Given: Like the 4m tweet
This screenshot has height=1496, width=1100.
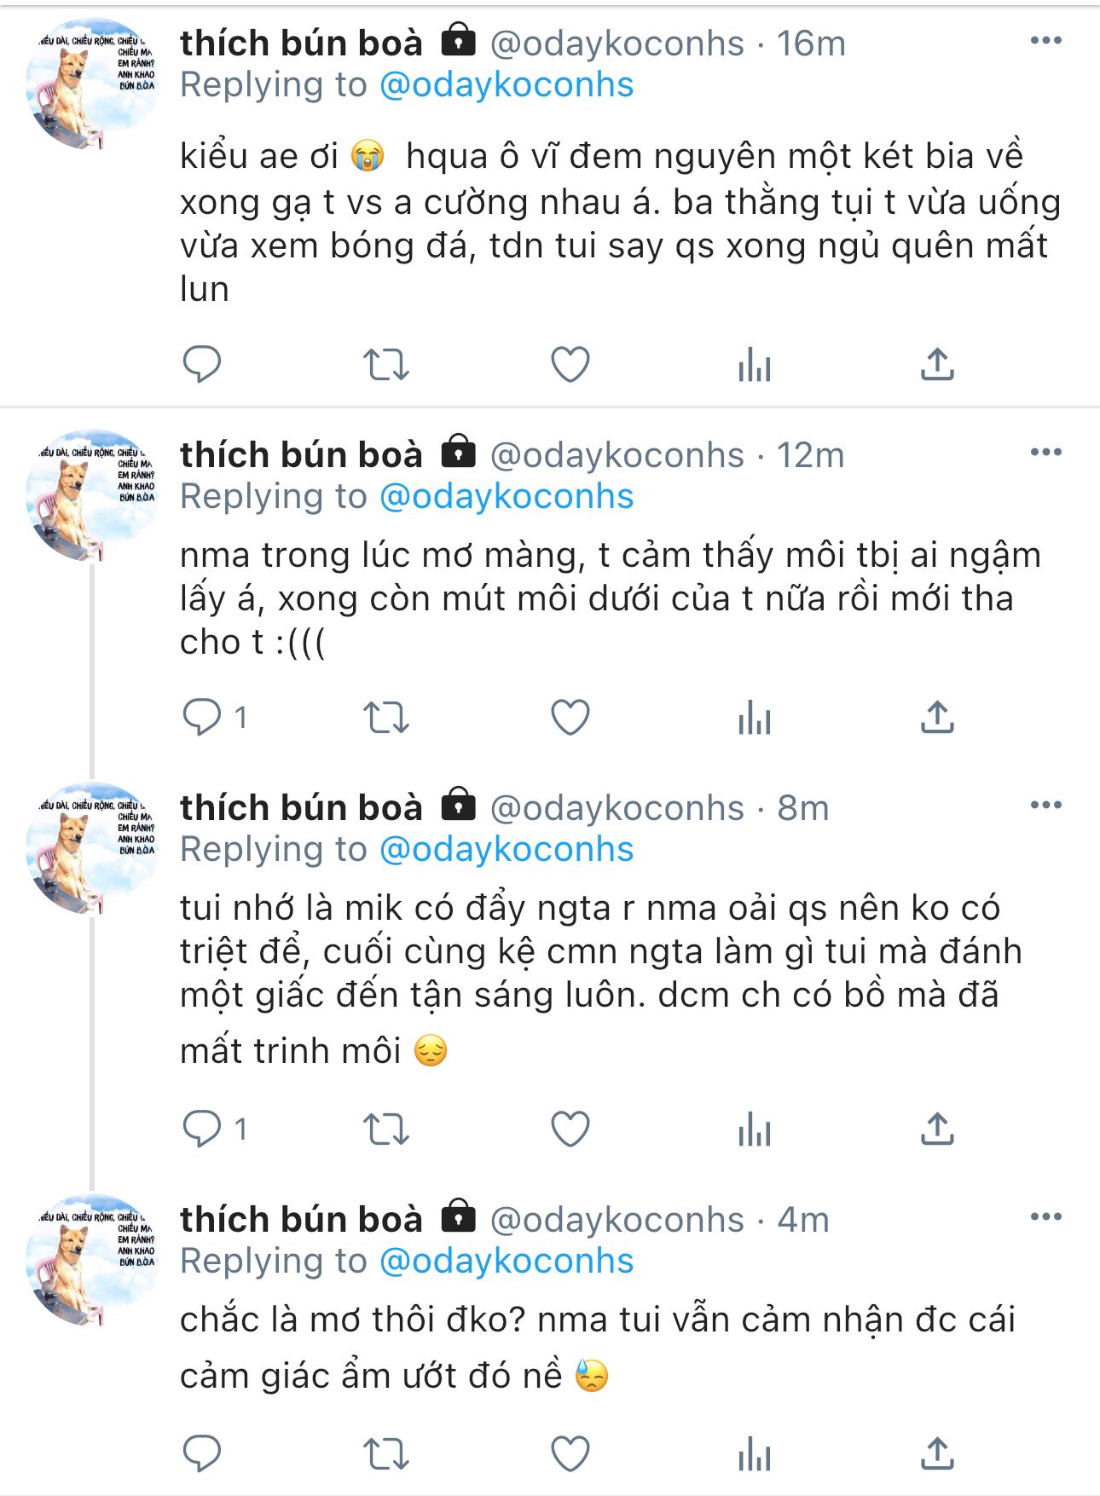Looking at the screenshot, I should tap(570, 1454).
